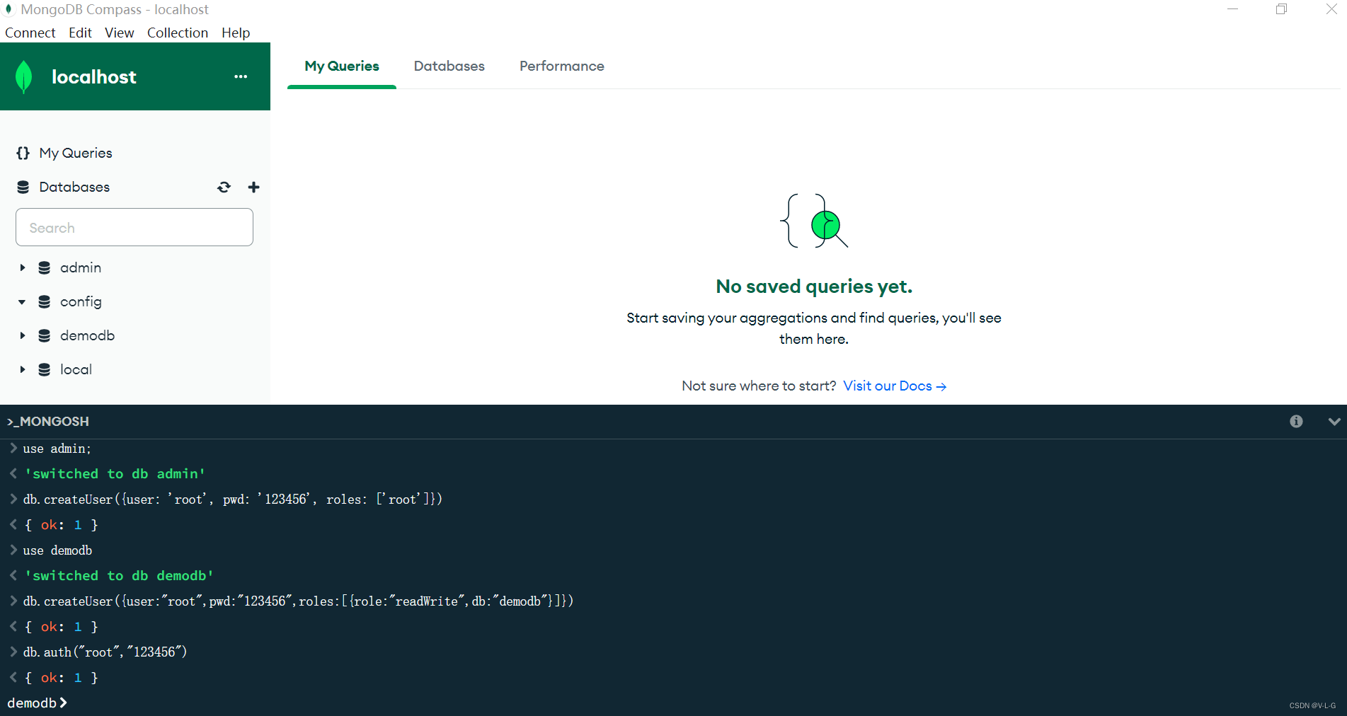The height and width of the screenshot is (716, 1347).
Task: Select the admin database
Action: click(x=81, y=267)
